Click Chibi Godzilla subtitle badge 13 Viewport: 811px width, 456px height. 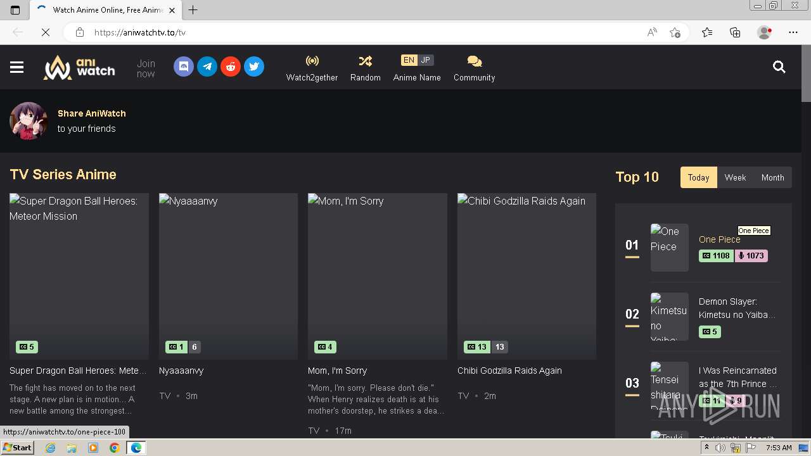pos(477,347)
